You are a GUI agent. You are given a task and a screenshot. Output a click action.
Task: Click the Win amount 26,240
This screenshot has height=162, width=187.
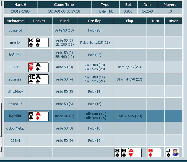(x=147, y=11)
